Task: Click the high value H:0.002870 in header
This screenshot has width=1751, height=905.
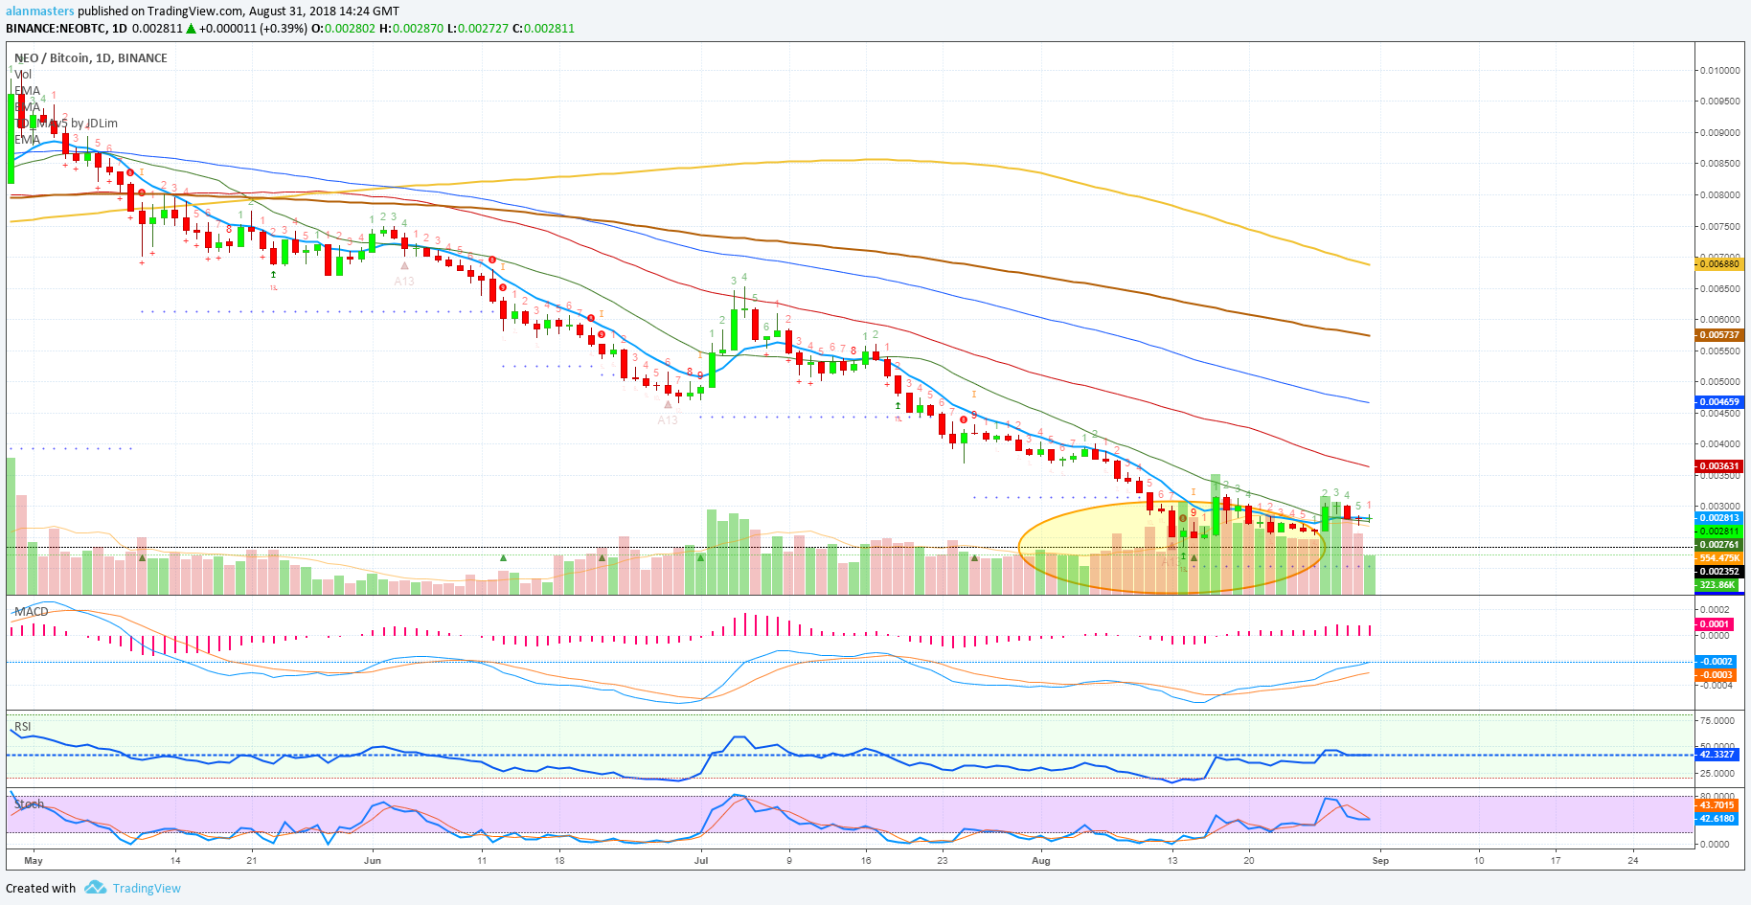Action: point(412,28)
